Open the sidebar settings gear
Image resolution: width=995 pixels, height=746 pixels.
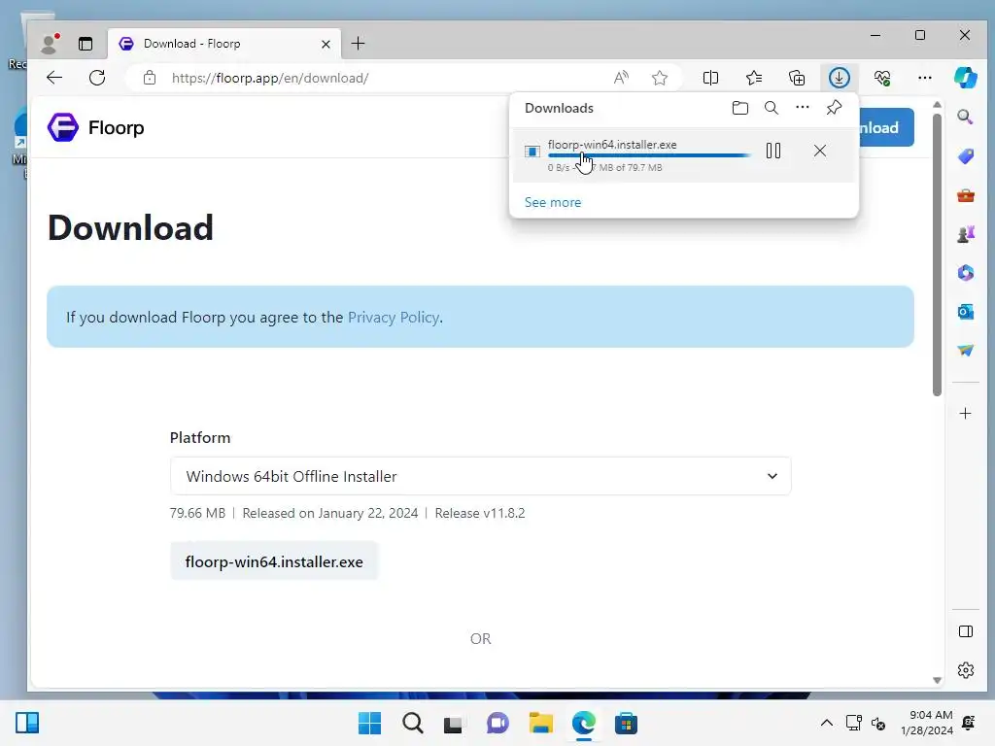click(965, 670)
